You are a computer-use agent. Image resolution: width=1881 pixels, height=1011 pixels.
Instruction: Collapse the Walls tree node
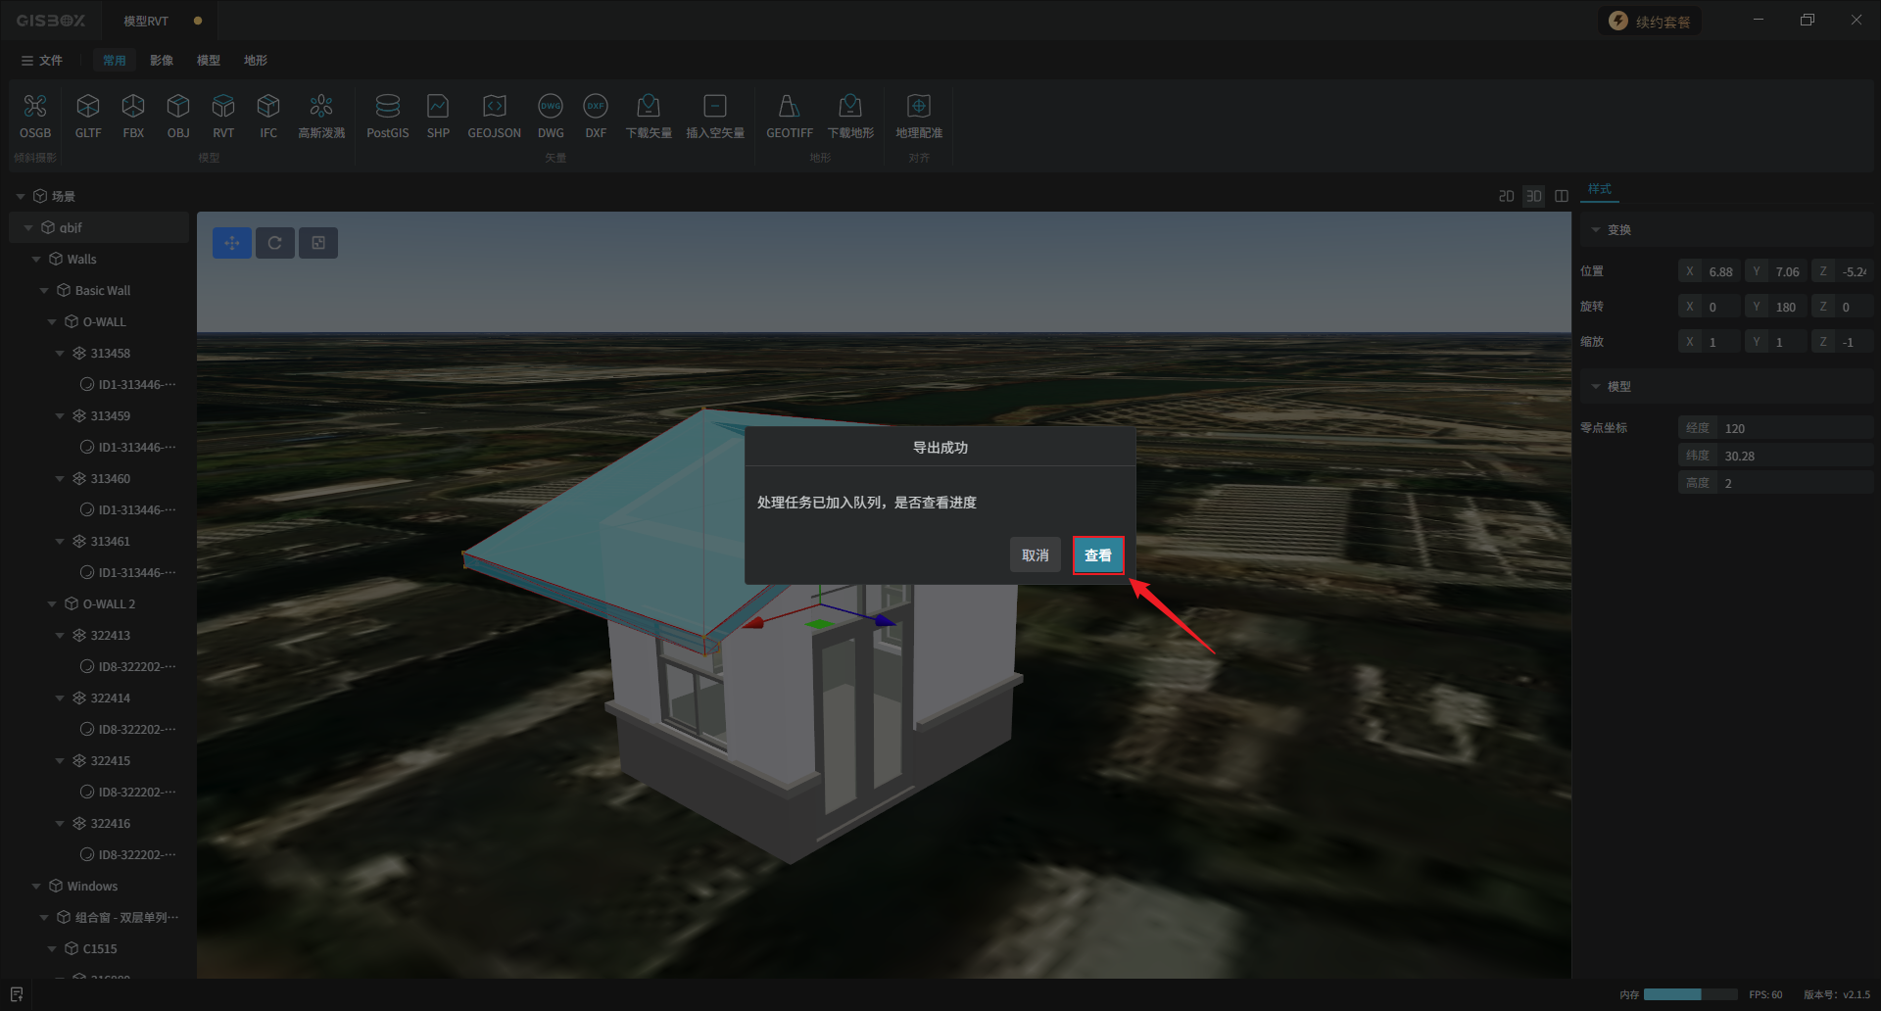[36, 260]
